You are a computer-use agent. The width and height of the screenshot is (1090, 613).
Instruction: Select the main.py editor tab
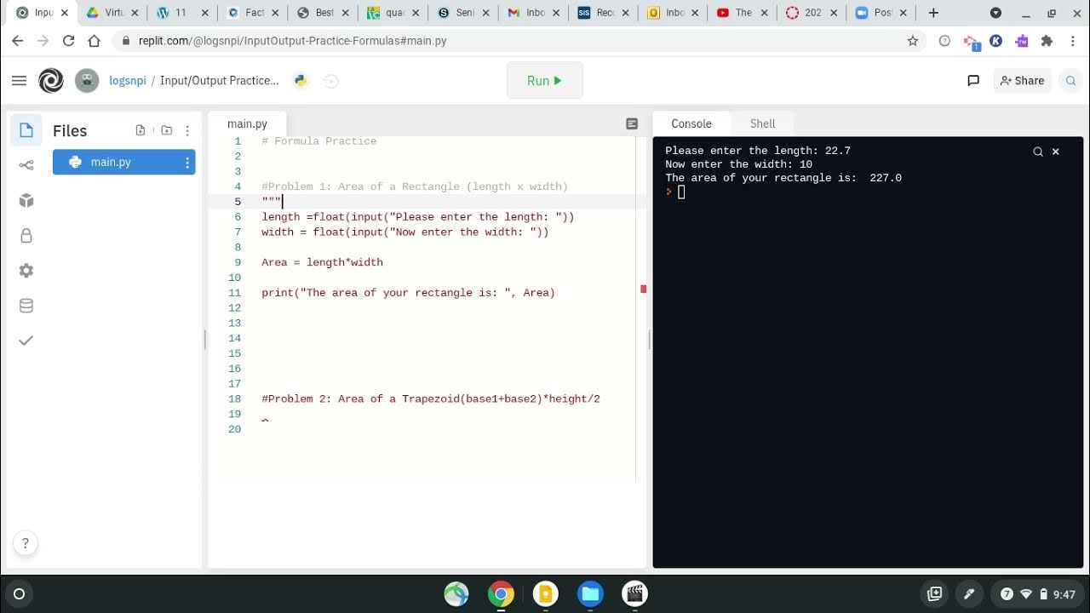(x=248, y=123)
